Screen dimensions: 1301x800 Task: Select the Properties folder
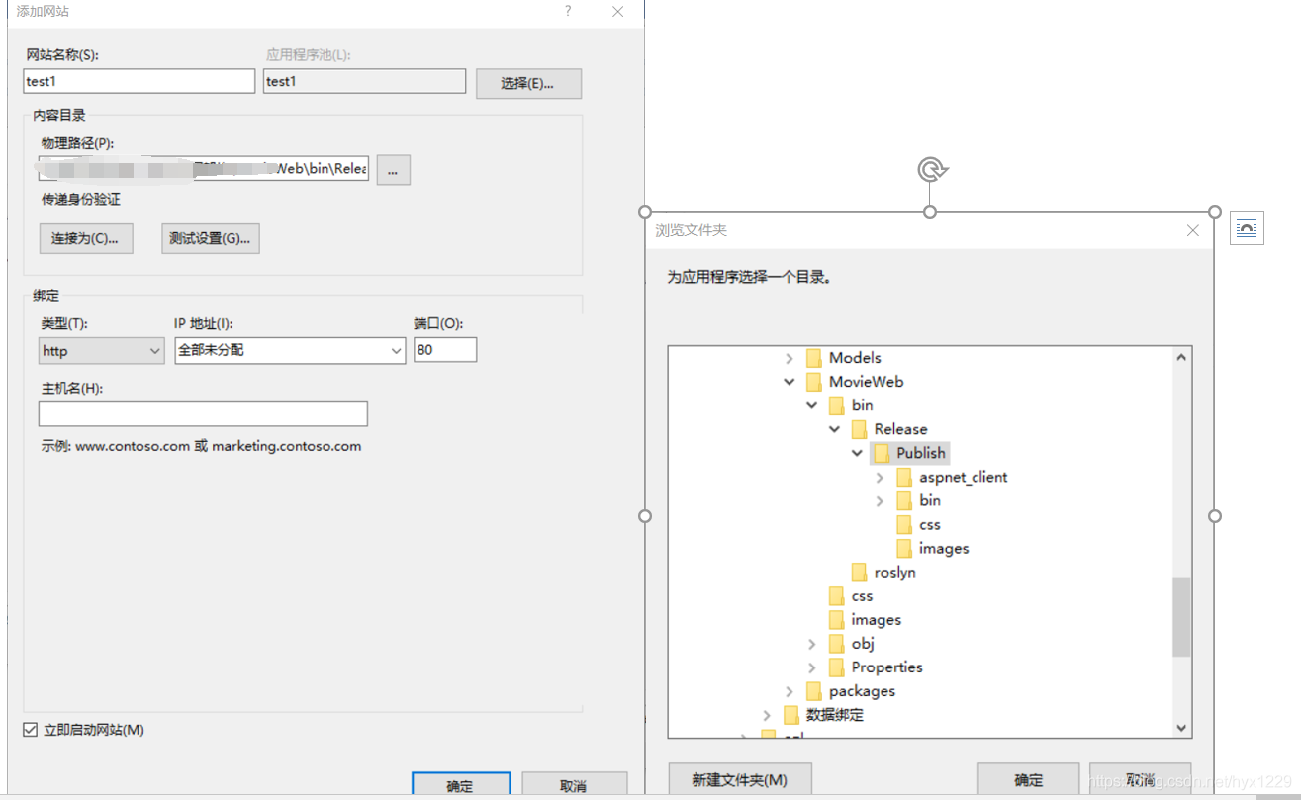coord(886,667)
